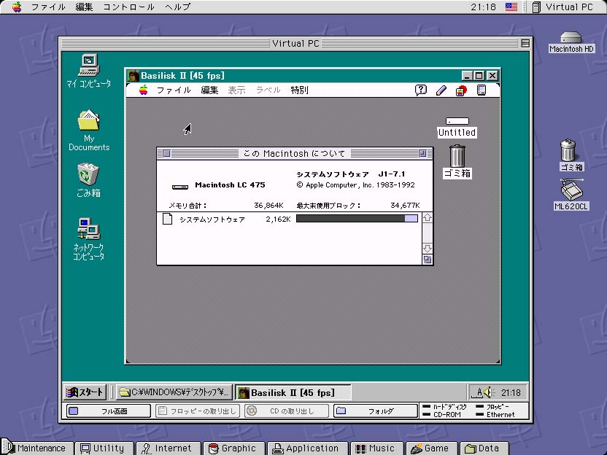Expand the Data popup tab

click(484, 448)
